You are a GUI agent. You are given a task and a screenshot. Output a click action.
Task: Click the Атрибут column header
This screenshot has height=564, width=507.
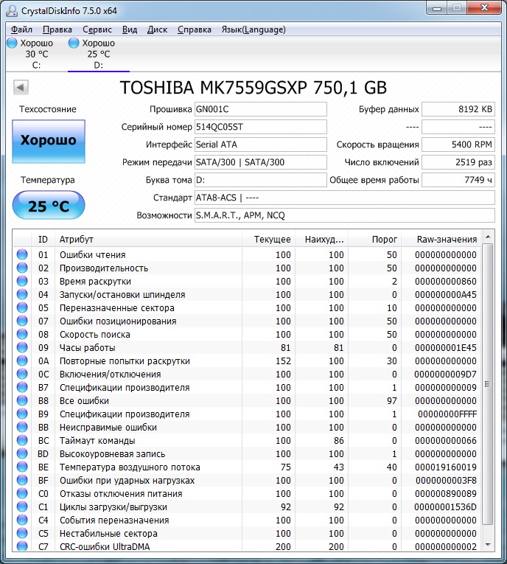click(148, 239)
